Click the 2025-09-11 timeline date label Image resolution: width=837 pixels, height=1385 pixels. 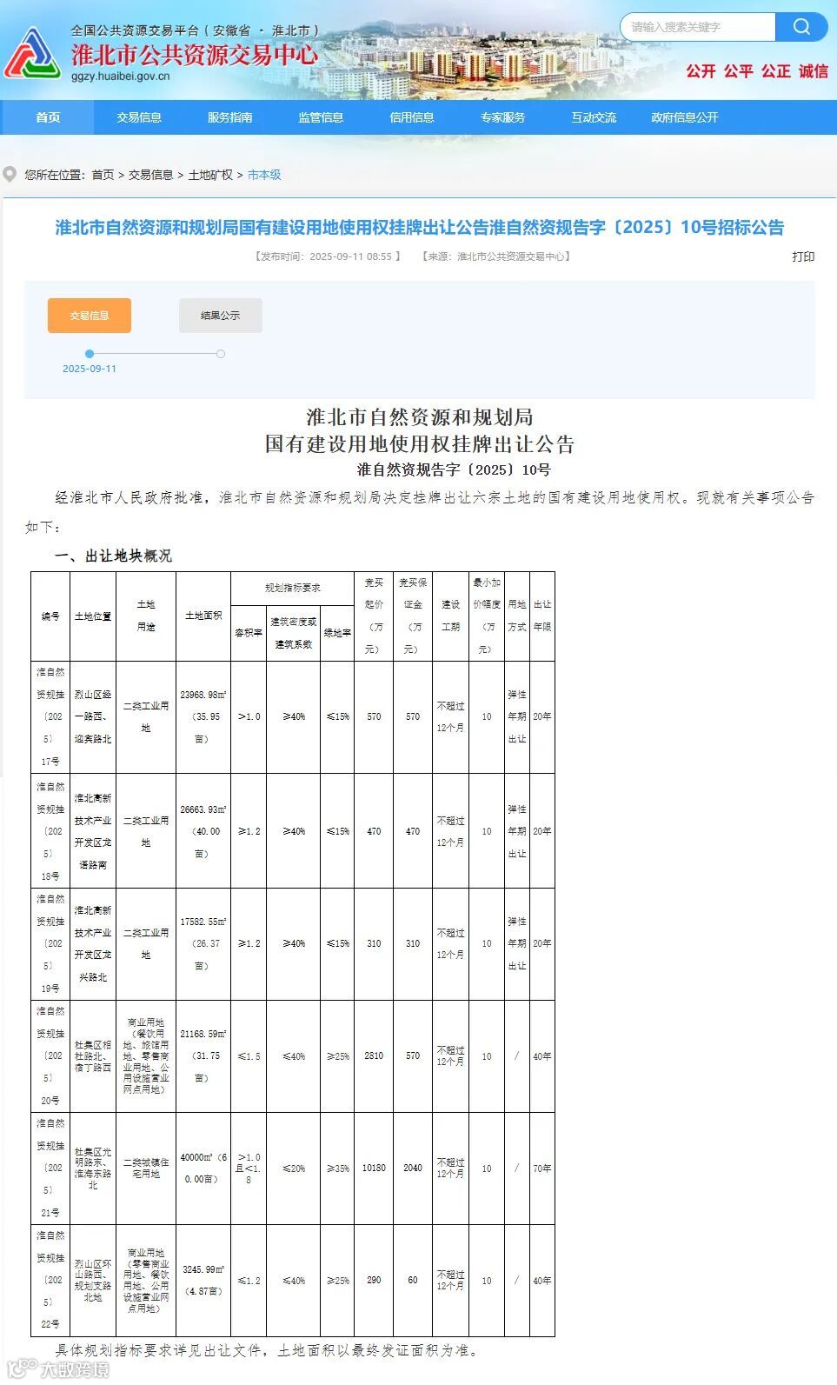click(x=90, y=369)
